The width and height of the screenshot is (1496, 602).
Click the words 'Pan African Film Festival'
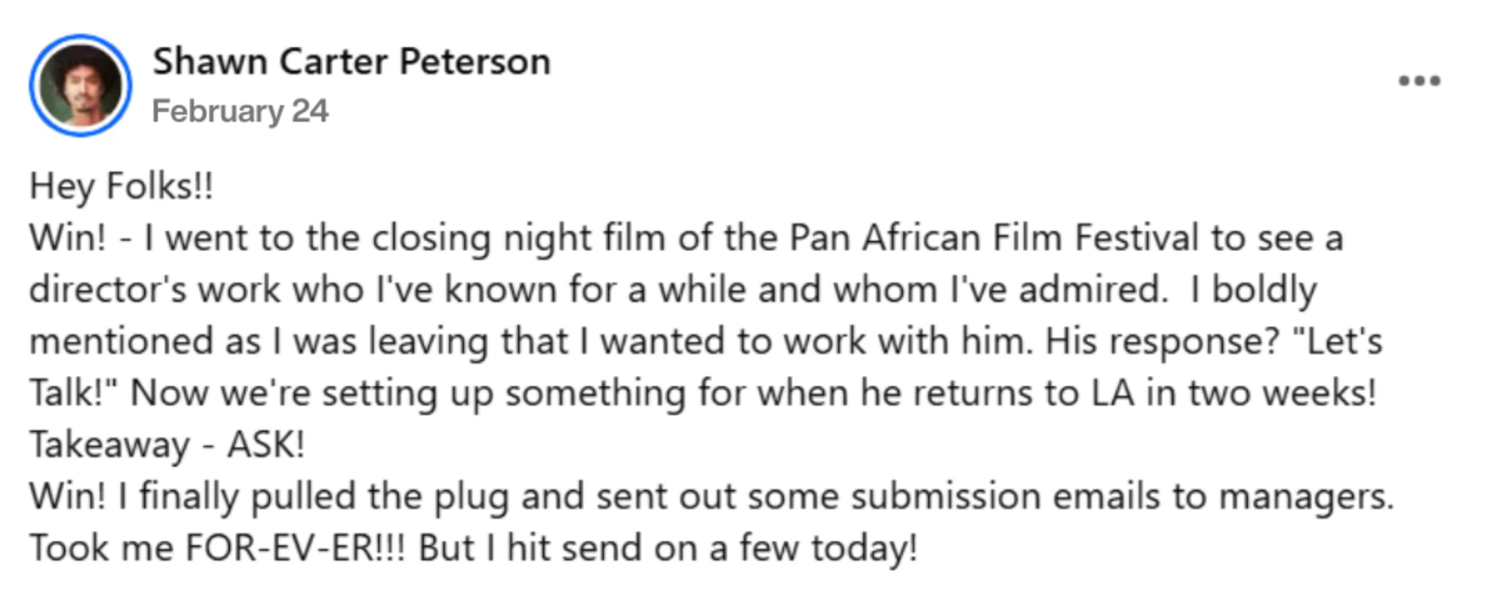point(994,238)
